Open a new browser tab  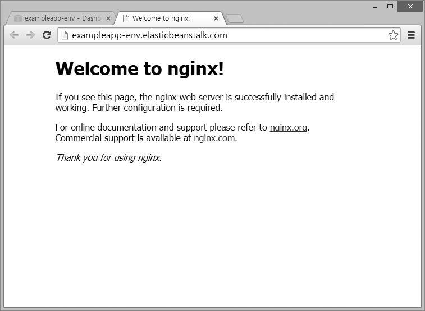point(235,19)
